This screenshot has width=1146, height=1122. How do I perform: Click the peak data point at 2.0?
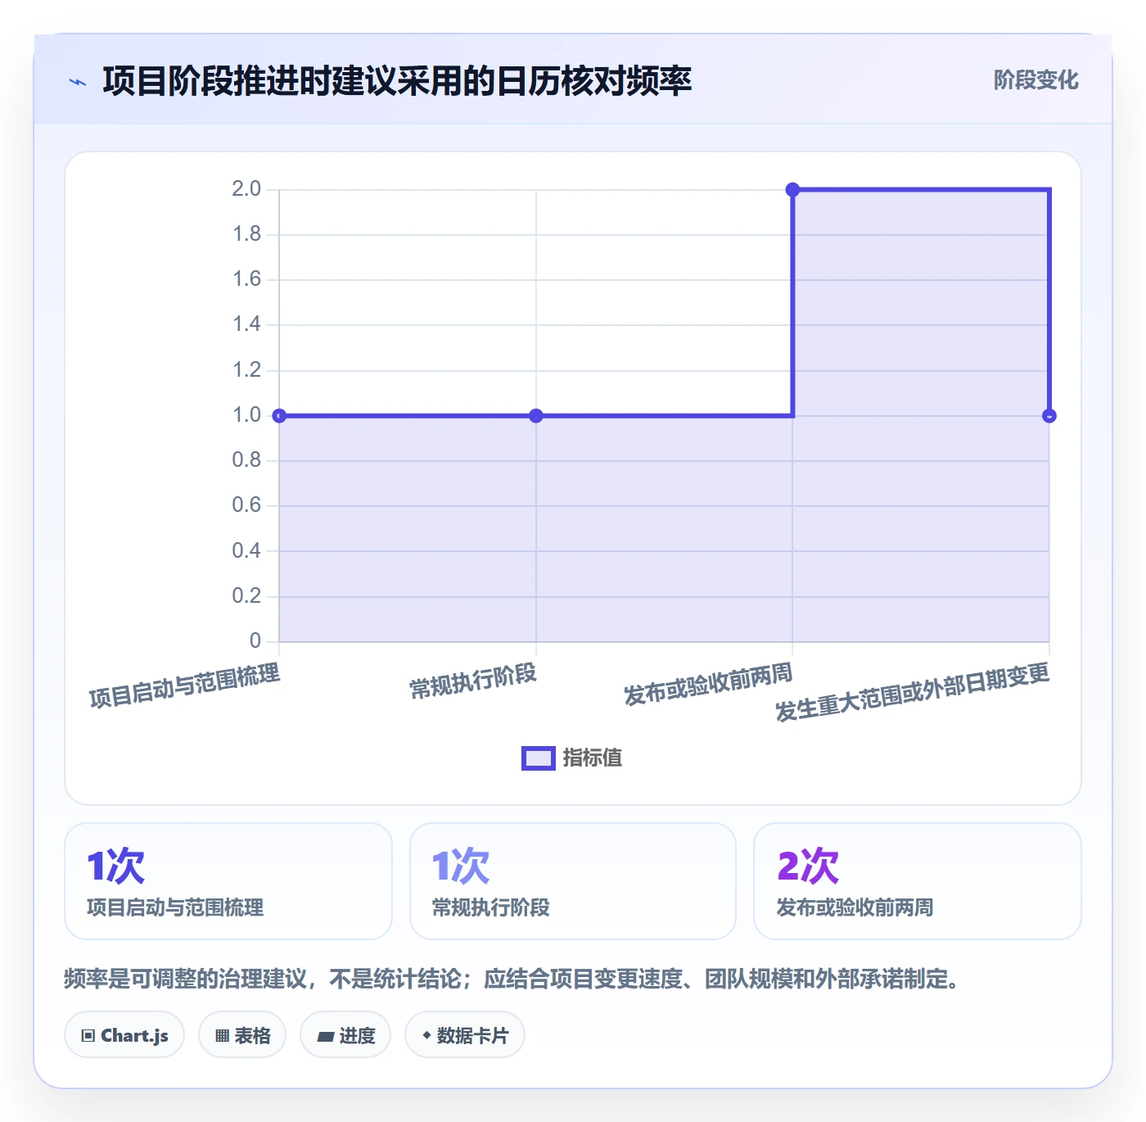click(792, 190)
